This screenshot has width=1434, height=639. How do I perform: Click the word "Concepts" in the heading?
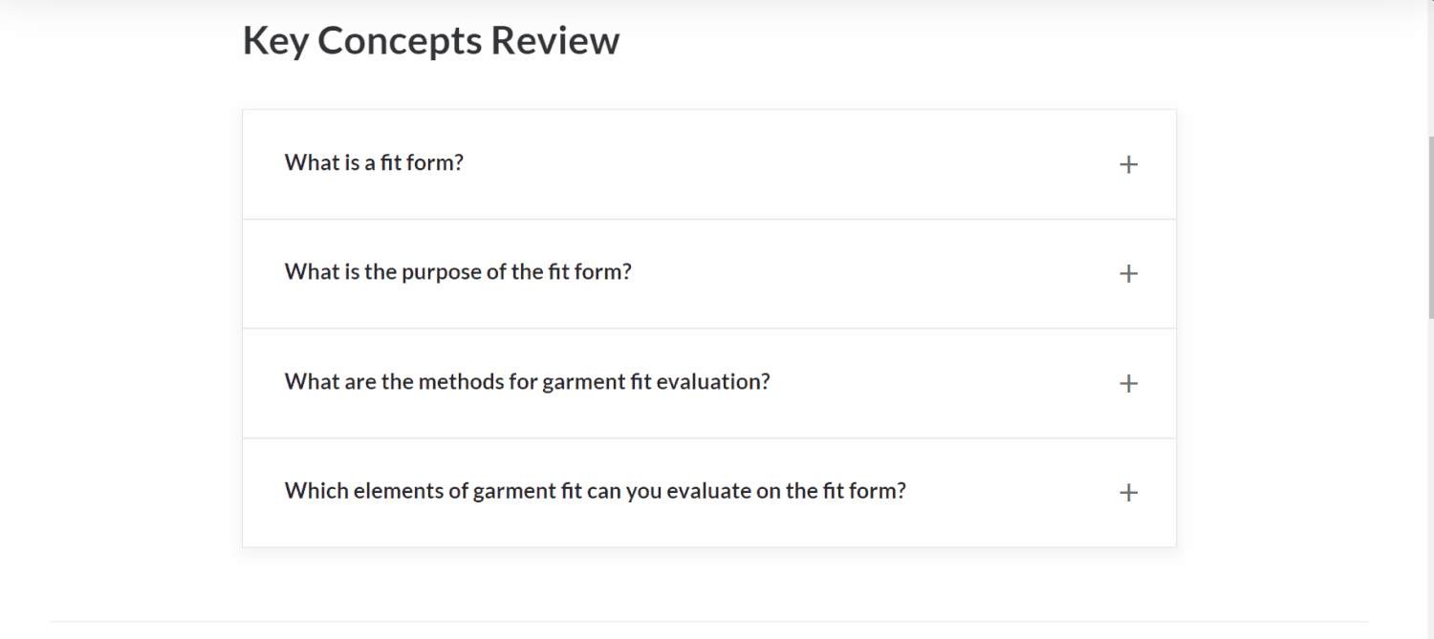tap(400, 41)
